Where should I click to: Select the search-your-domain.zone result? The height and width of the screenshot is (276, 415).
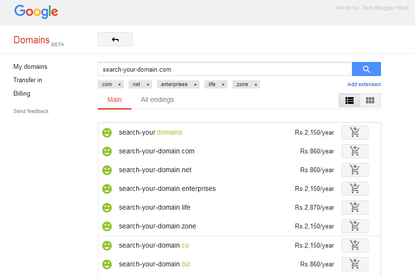pyautogui.click(x=157, y=226)
